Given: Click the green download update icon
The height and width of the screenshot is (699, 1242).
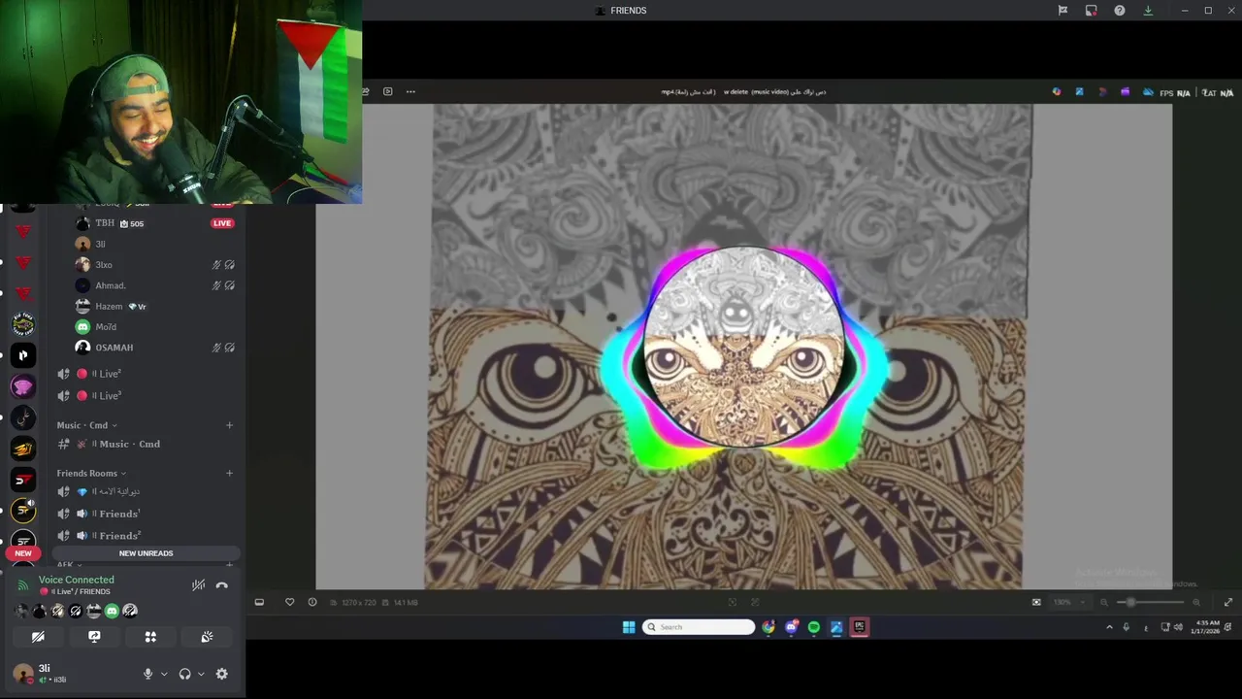Looking at the screenshot, I should click(x=1148, y=11).
